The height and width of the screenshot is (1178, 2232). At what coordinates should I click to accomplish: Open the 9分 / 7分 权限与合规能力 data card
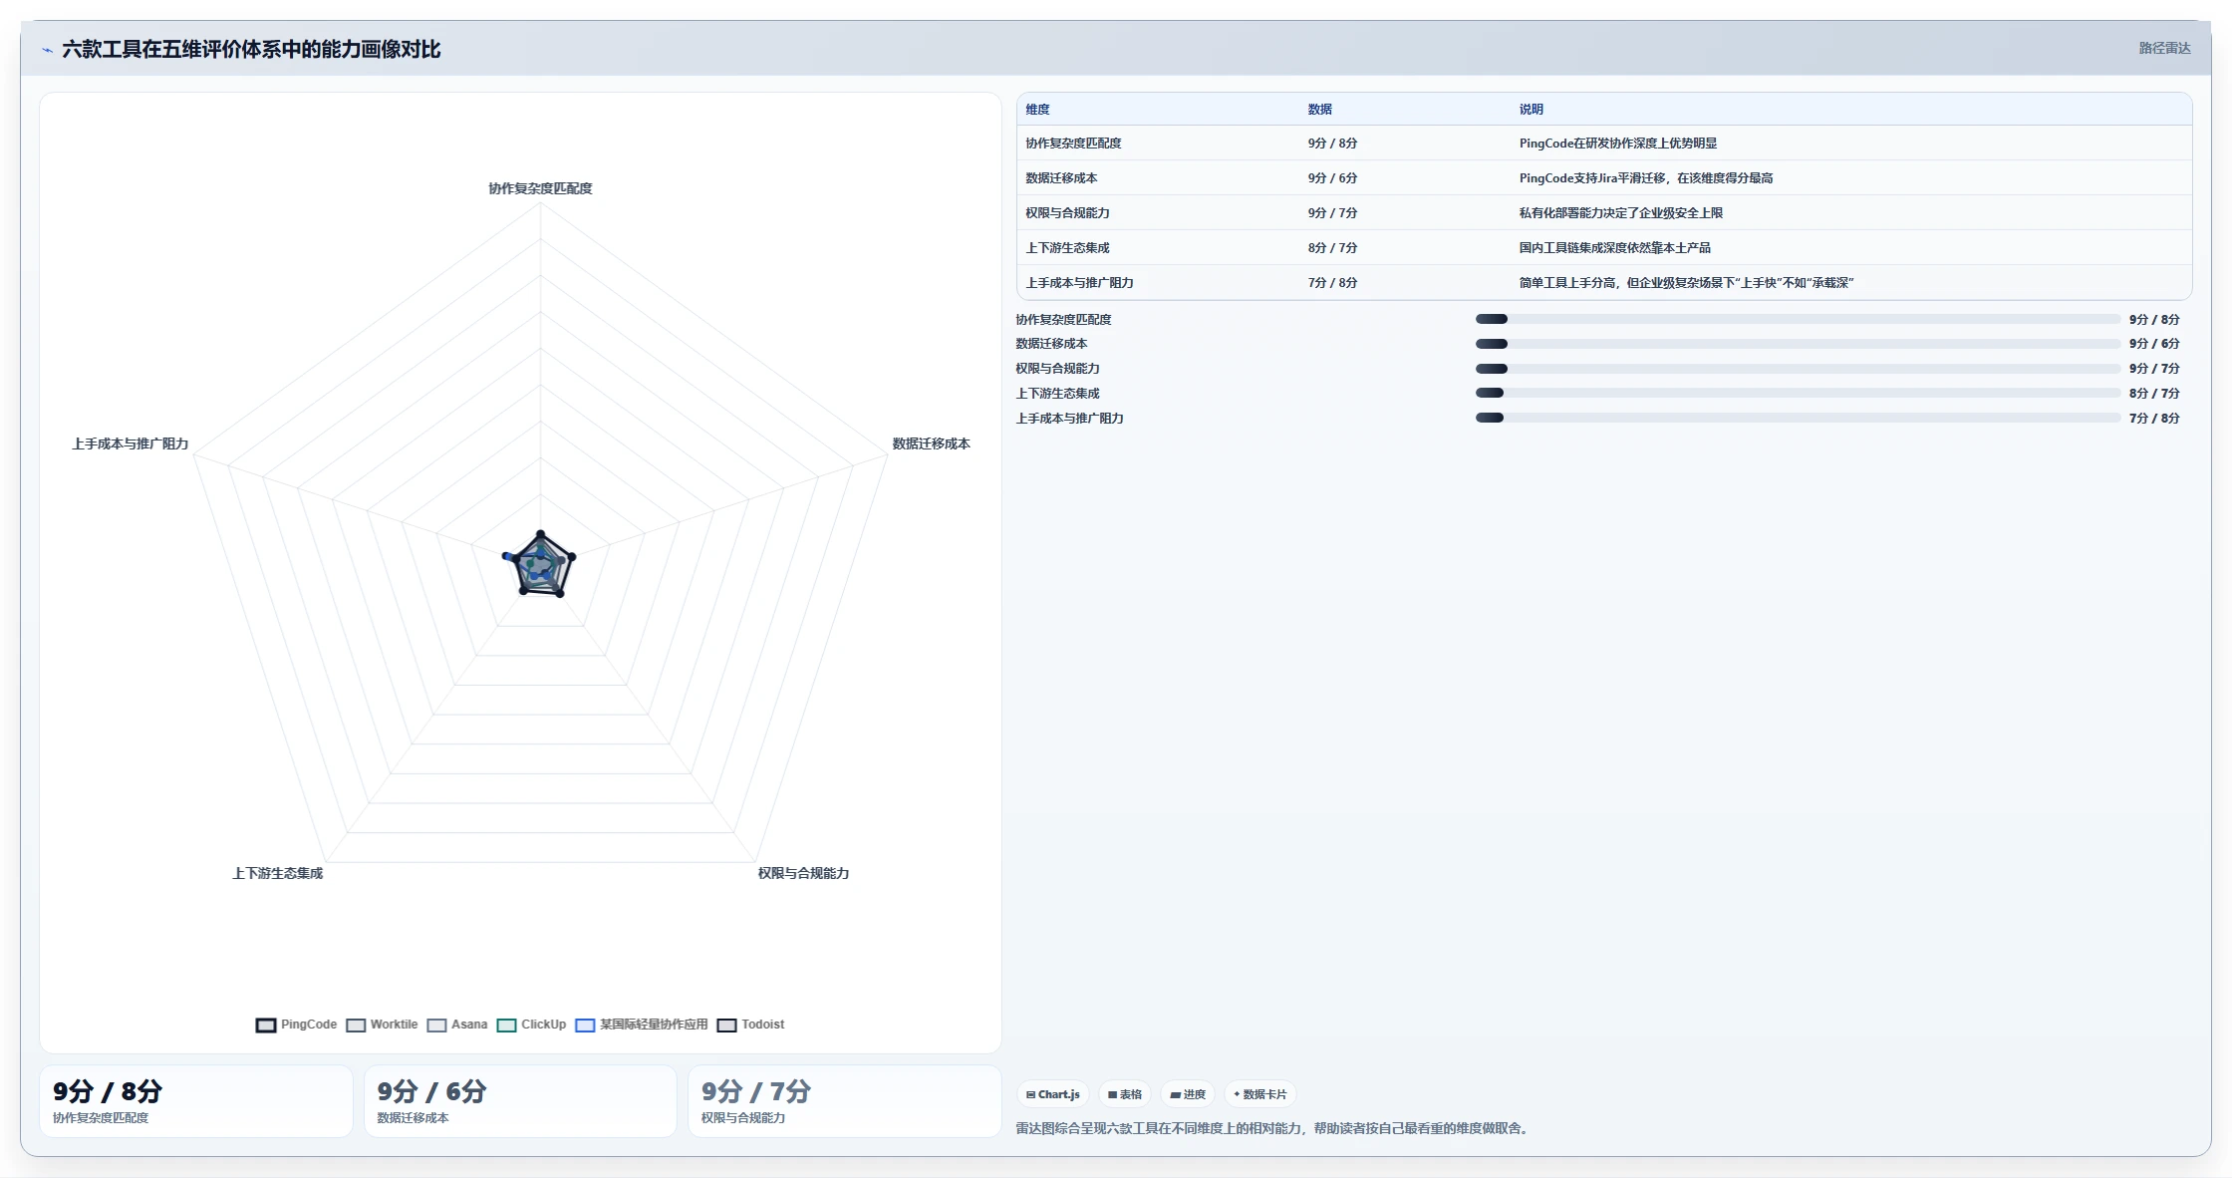tap(844, 1101)
